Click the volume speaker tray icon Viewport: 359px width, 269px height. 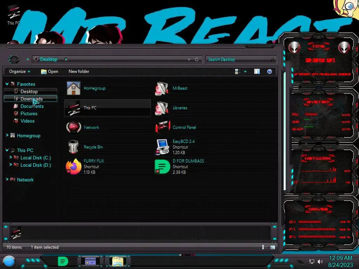click(x=320, y=261)
